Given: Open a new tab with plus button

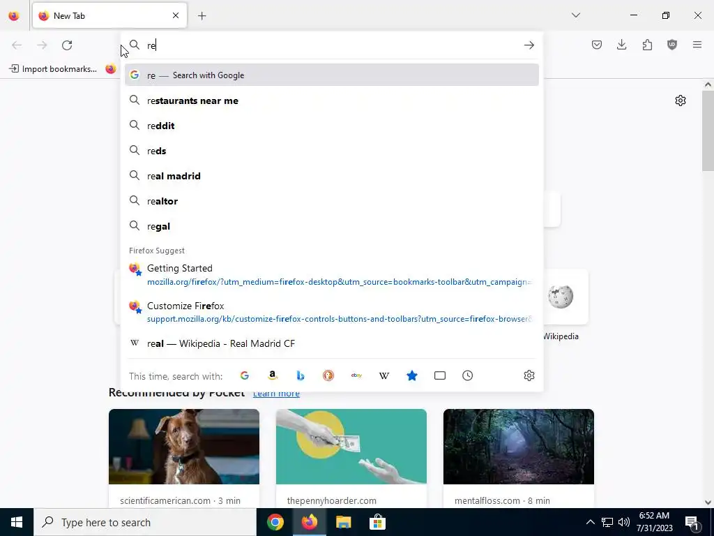Looking at the screenshot, I should point(202,16).
